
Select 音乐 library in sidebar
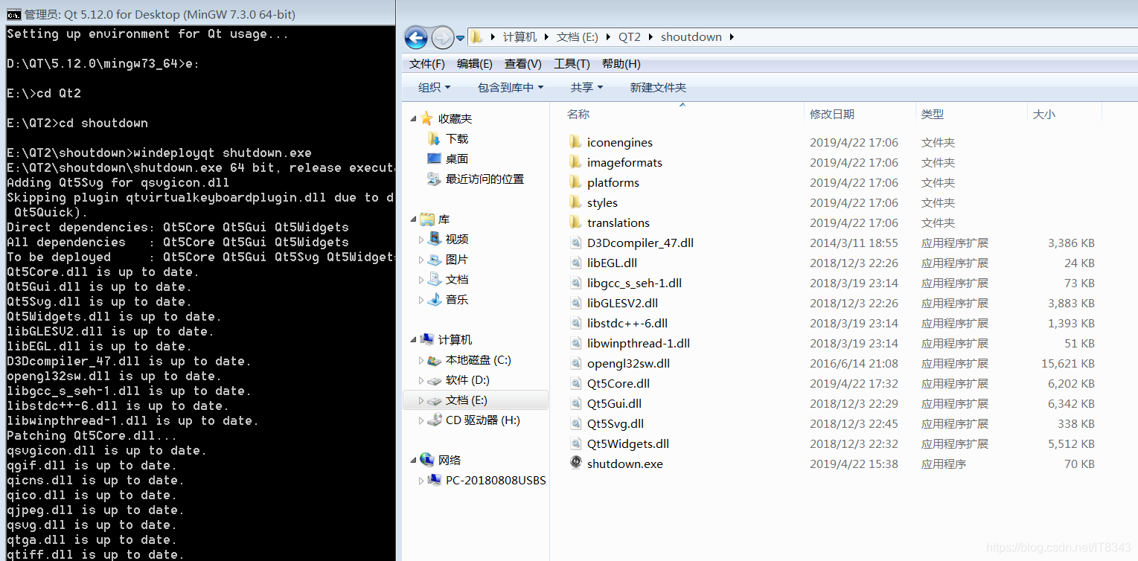pos(457,300)
